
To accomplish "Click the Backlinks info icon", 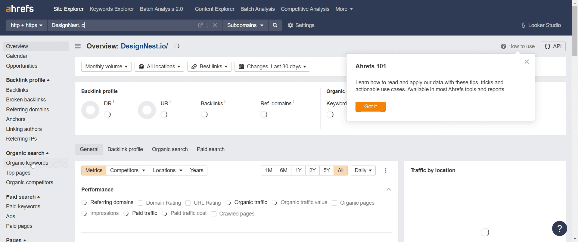I will 225,102.
